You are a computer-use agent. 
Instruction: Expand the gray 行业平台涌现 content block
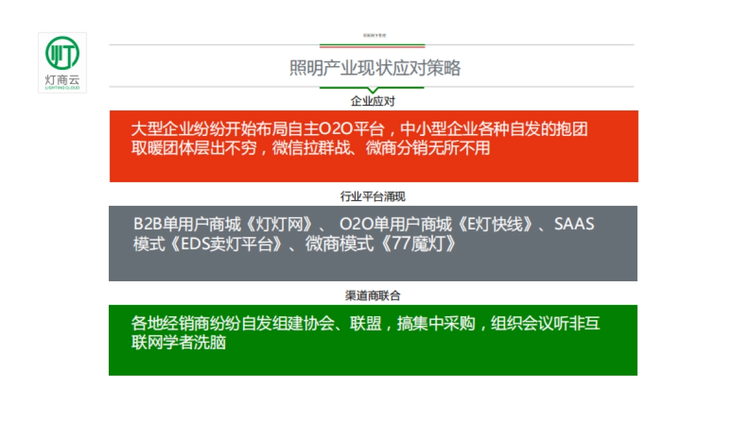374,243
